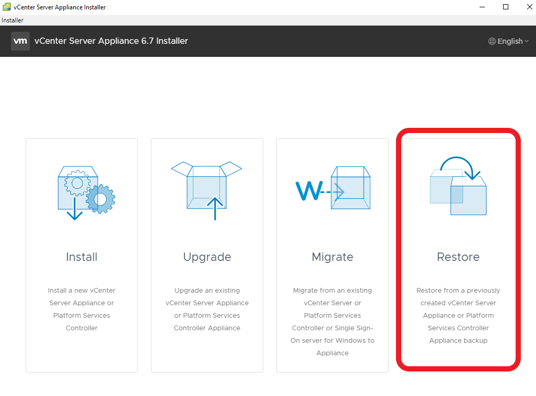
Task: Maximize the installer window
Action: coord(506,7)
